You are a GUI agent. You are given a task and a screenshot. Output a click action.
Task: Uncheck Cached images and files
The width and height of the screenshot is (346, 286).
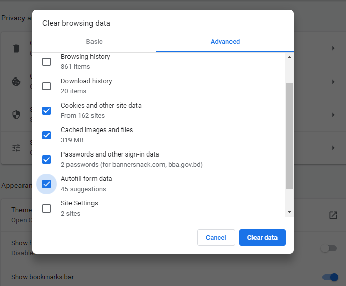click(x=47, y=135)
